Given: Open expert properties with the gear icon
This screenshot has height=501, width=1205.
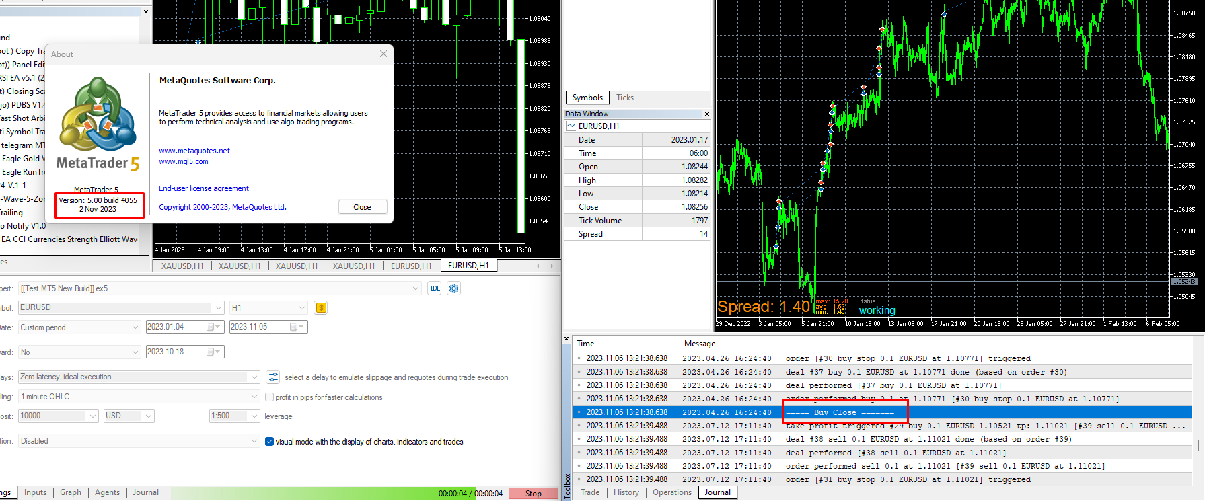Looking at the screenshot, I should (x=454, y=288).
